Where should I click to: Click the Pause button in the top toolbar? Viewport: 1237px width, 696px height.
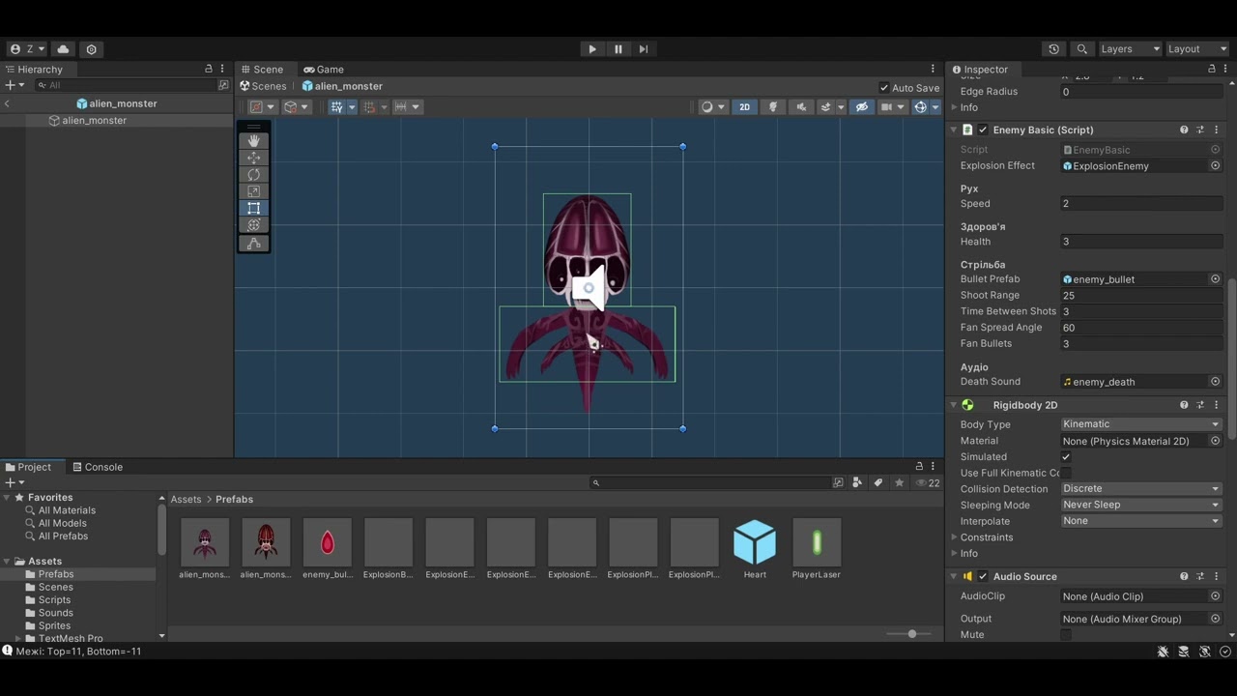[x=618, y=49]
